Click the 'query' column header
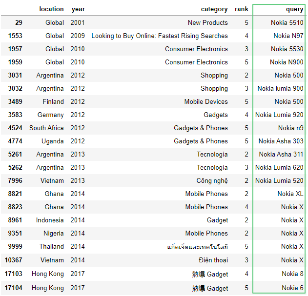 pos(295,9)
